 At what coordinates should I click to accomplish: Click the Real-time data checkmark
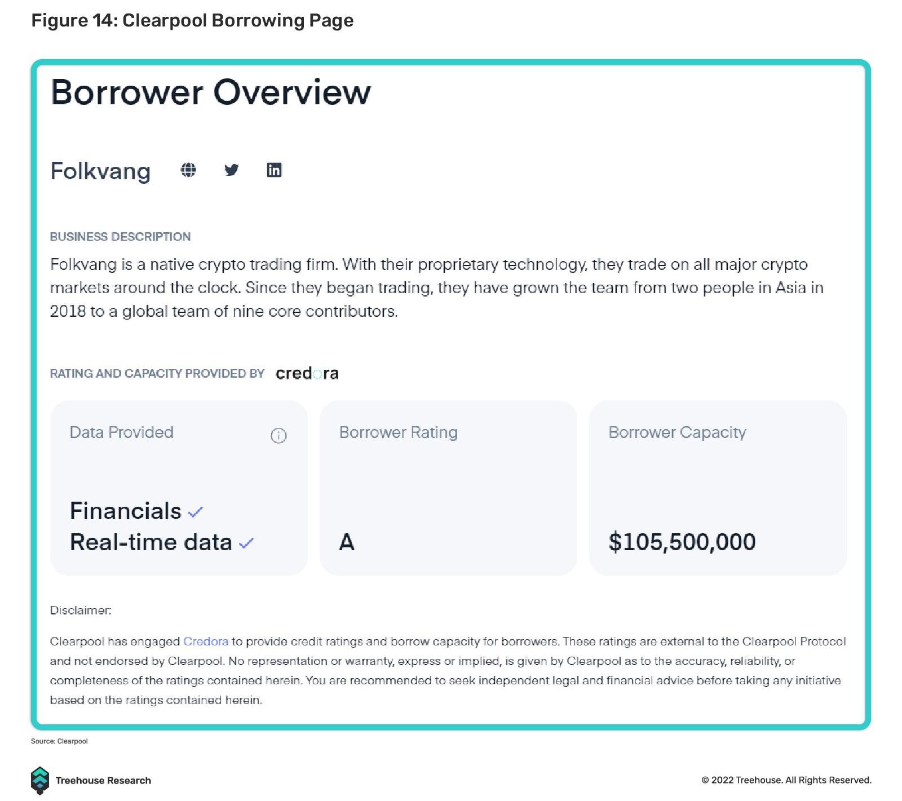(x=246, y=543)
